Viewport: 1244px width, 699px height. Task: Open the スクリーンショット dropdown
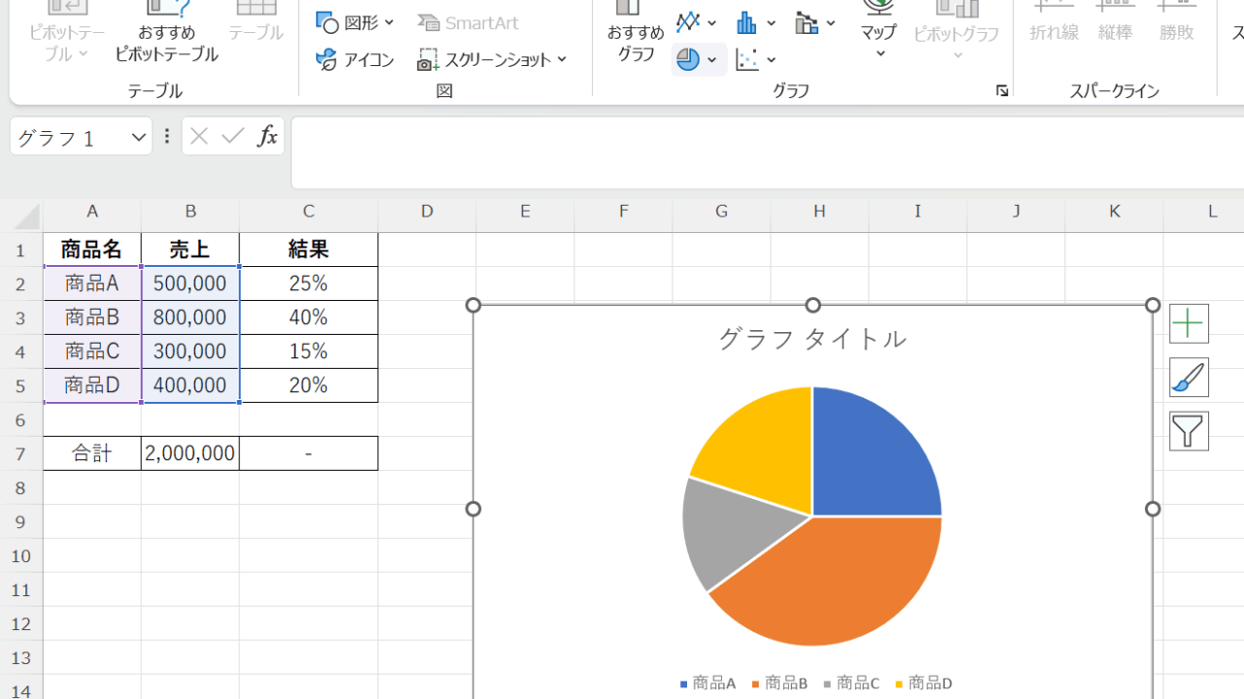493,60
